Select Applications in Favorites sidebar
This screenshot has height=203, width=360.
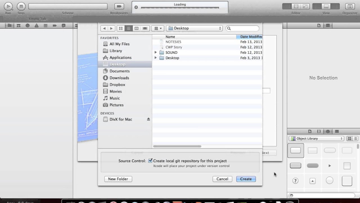pos(125,58)
